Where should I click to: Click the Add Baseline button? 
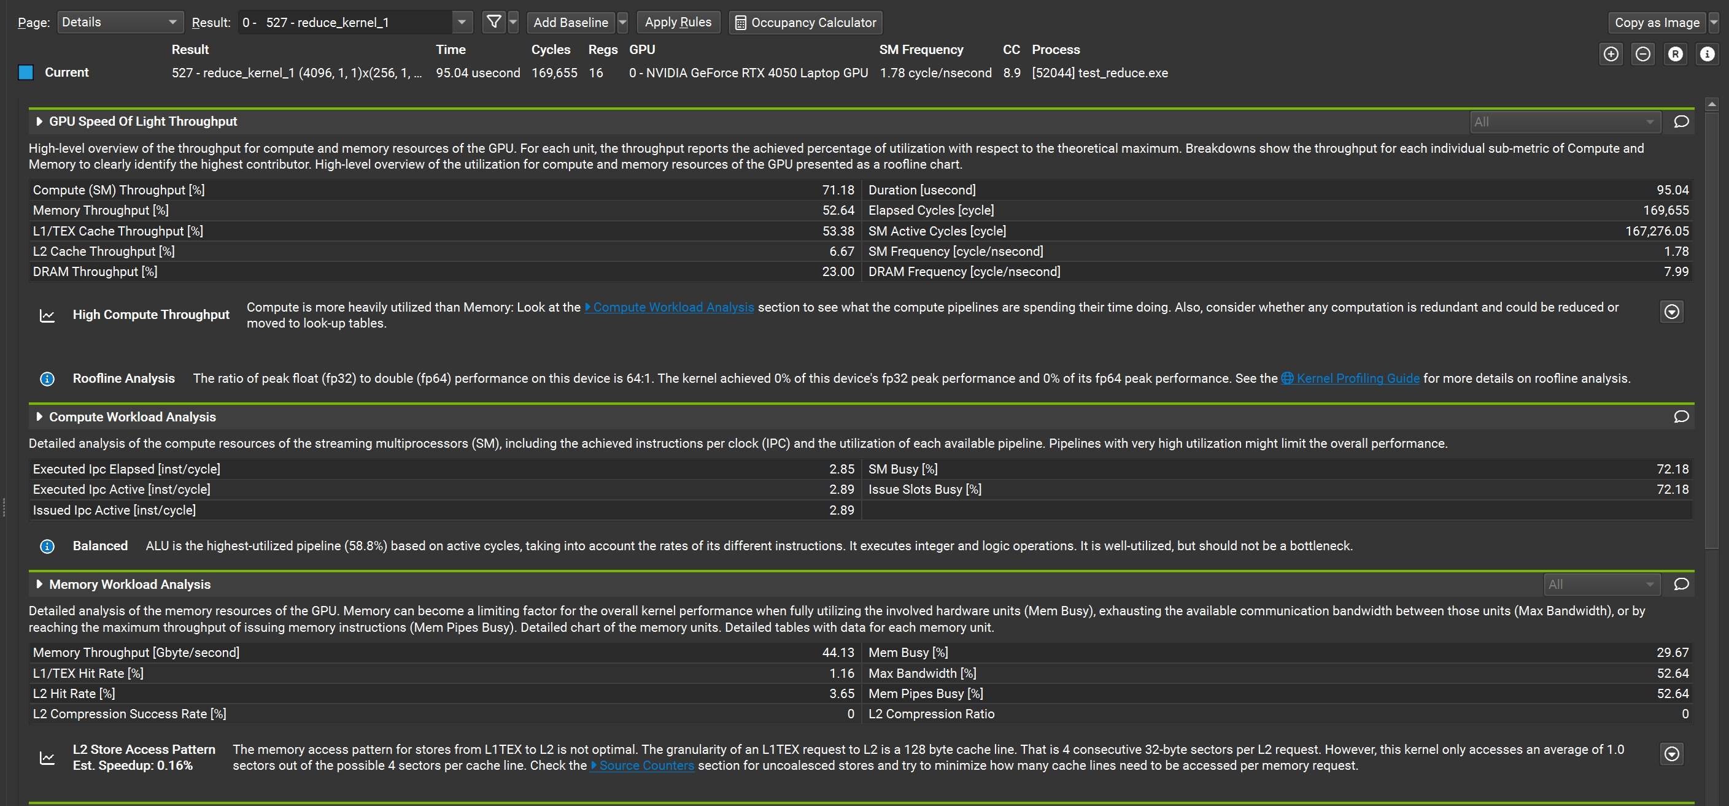571,22
